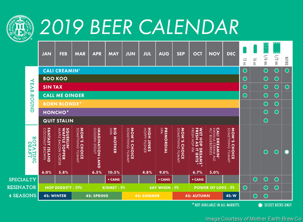Click the JUL month header
The image size is (303, 222).
147,53
